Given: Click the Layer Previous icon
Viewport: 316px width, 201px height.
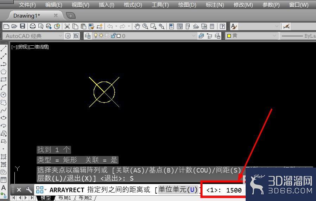Looking at the screenshot, I should click(209, 36).
